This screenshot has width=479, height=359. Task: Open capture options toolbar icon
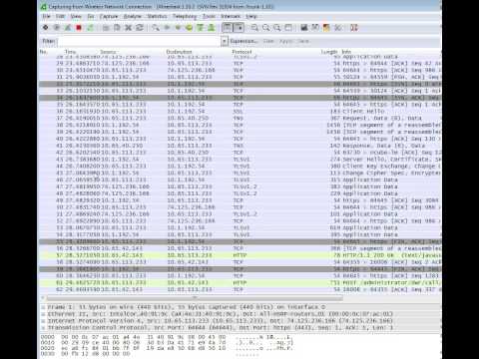pyautogui.click(x=57, y=28)
